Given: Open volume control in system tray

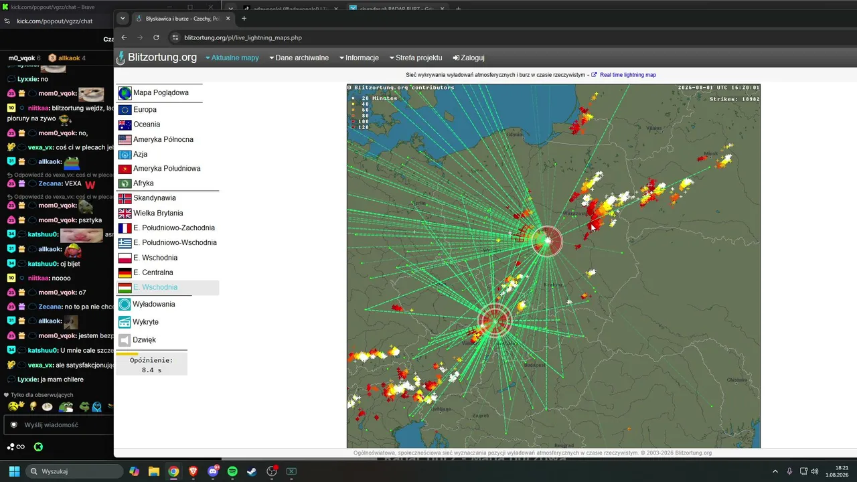Looking at the screenshot, I should [x=815, y=471].
